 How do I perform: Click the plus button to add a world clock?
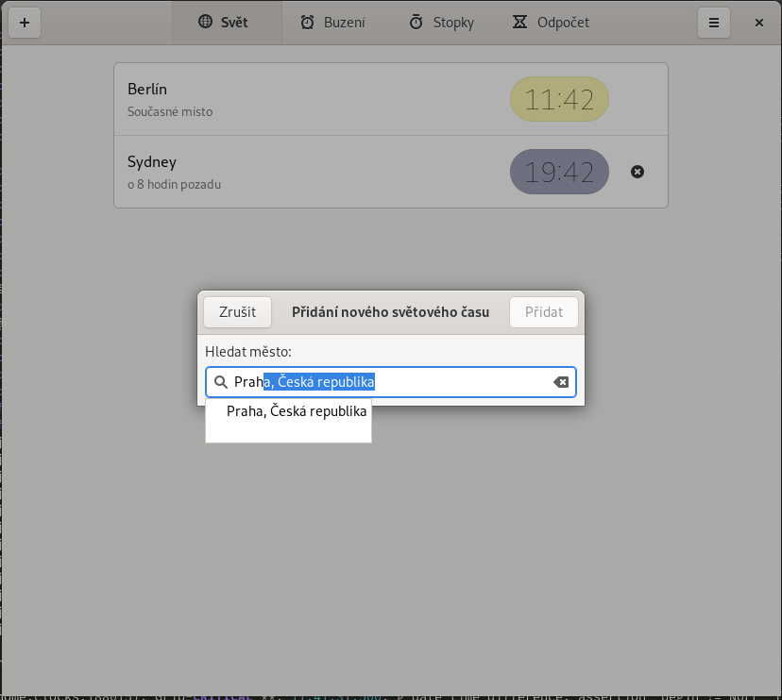pos(24,23)
